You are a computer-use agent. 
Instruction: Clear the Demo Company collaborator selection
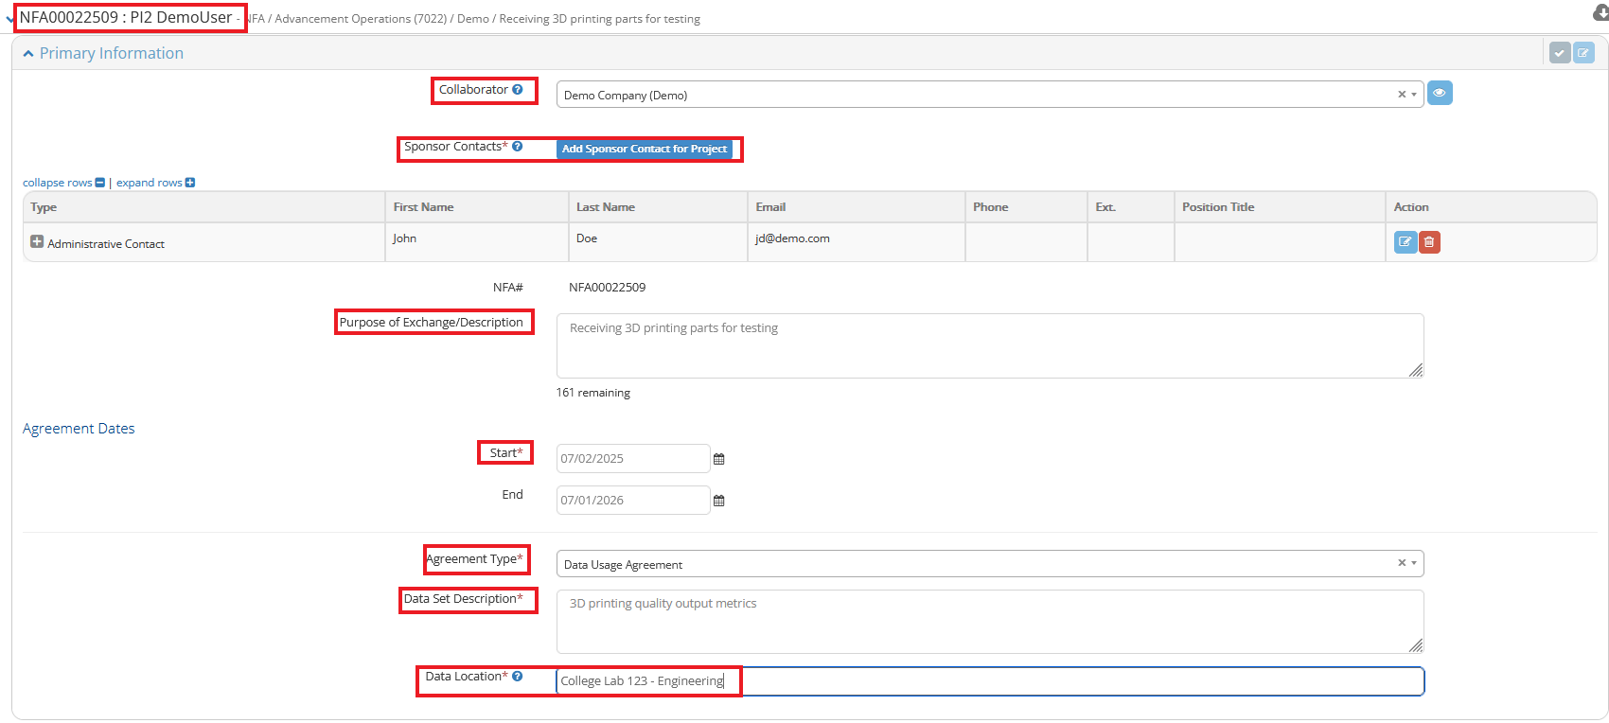[x=1401, y=95]
